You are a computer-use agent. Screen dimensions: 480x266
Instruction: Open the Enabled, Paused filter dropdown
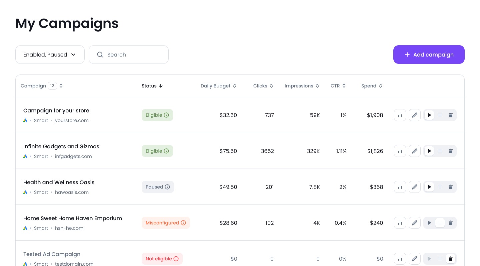click(x=50, y=55)
